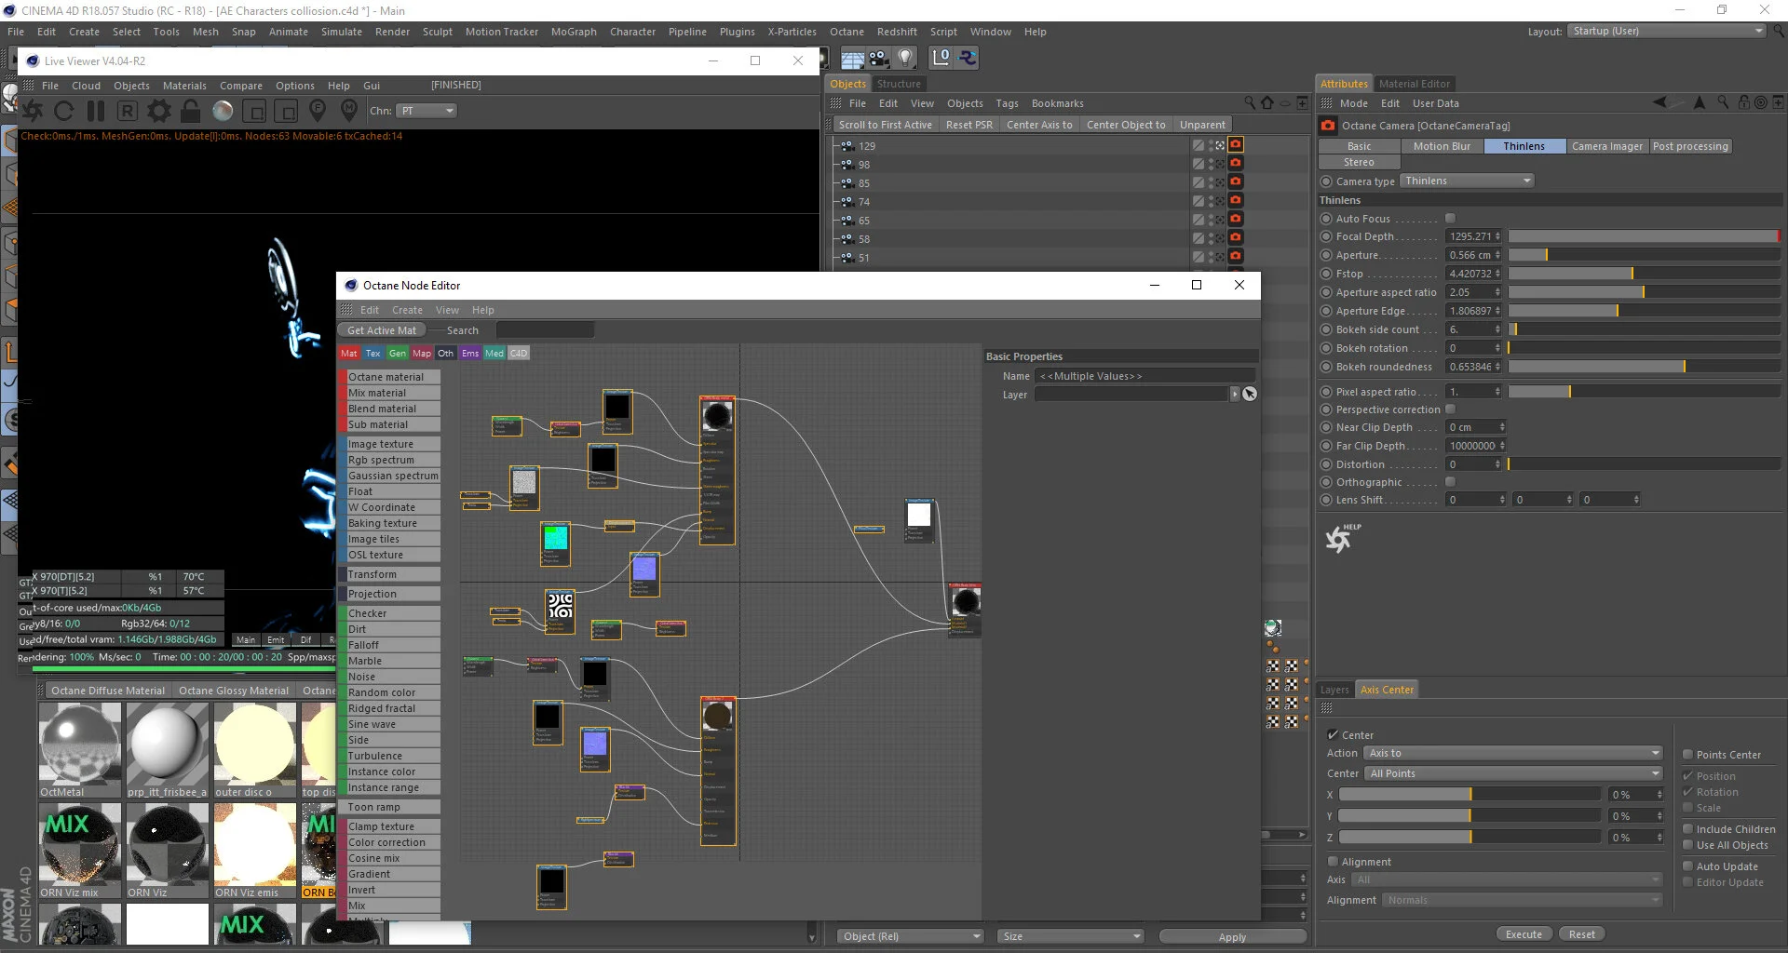Open the Center dropdown showing All Points

click(x=1512, y=772)
